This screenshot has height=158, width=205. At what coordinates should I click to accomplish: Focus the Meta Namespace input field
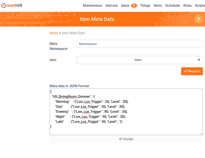click(139, 44)
